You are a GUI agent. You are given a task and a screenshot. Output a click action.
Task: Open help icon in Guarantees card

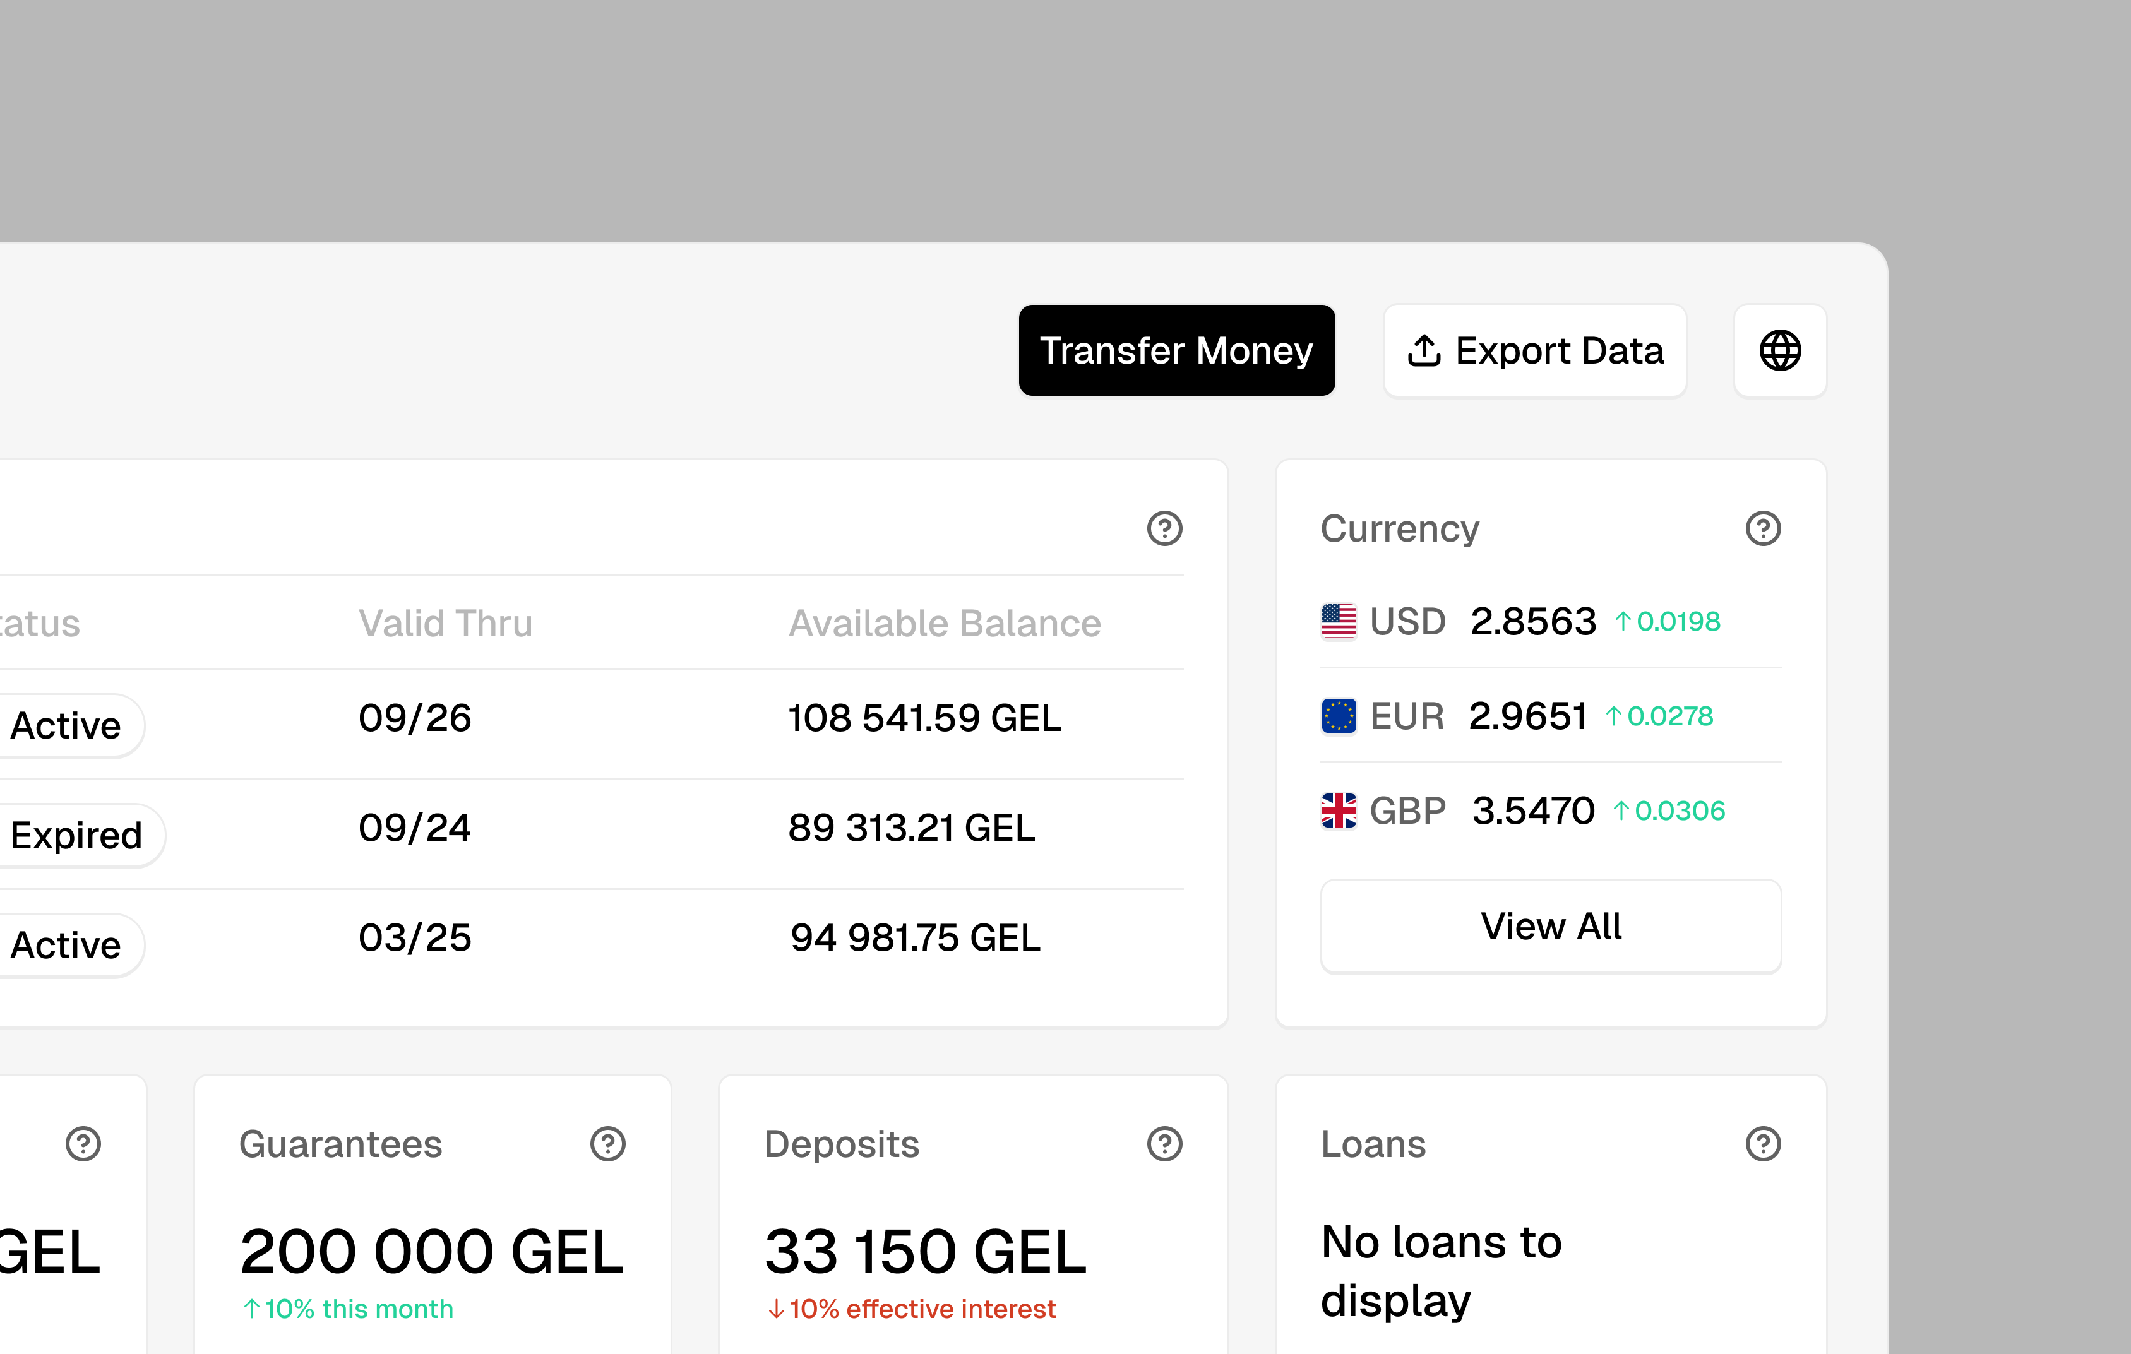(608, 1143)
